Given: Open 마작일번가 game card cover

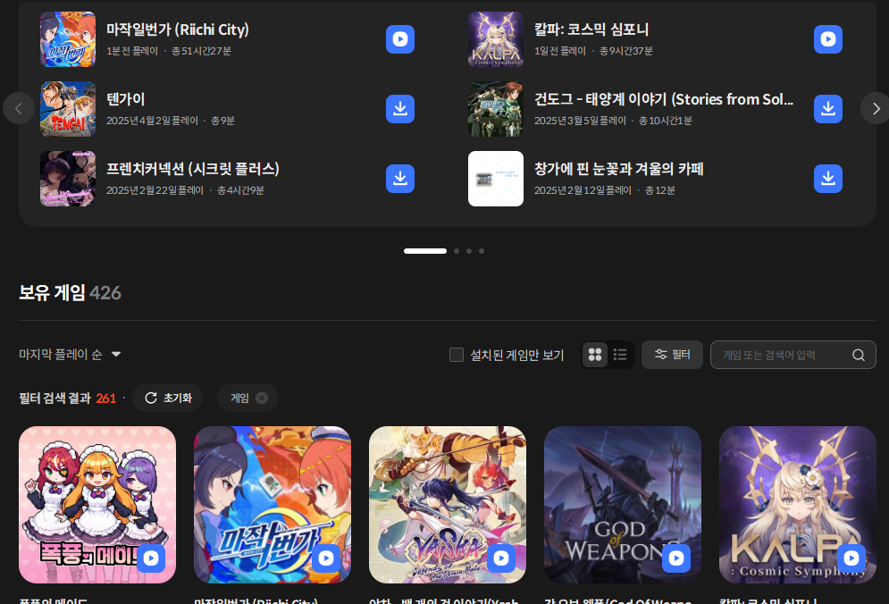Looking at the screenshot, I should (273, 505).
